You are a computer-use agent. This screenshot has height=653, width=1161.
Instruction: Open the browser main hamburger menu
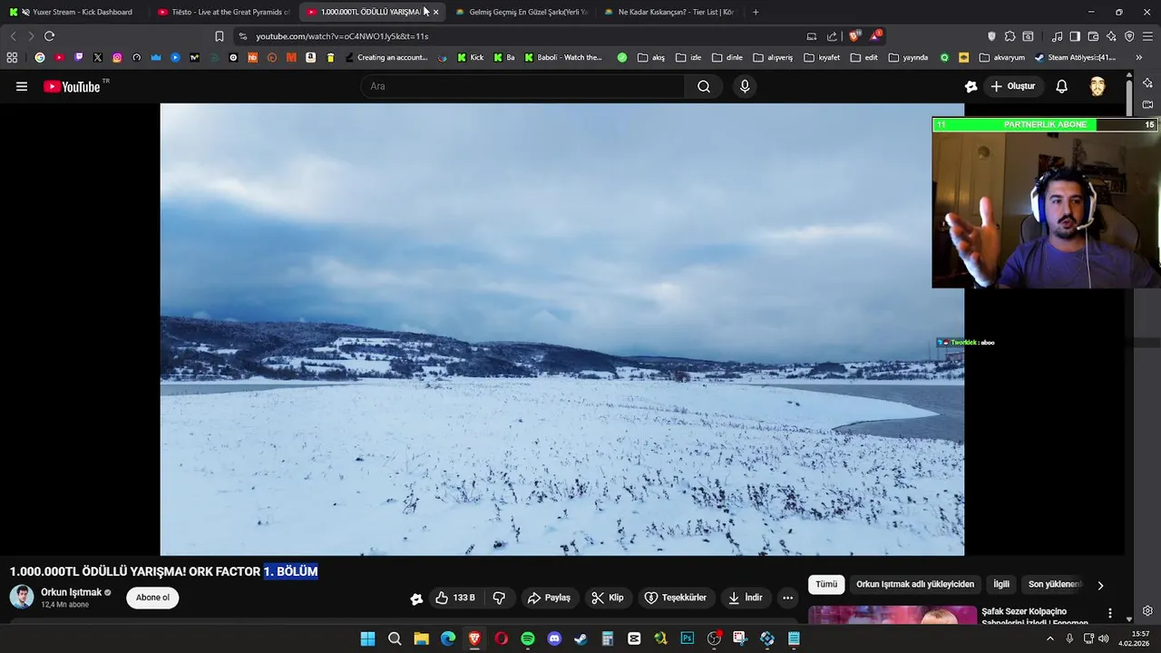(x=1147, y=36)
